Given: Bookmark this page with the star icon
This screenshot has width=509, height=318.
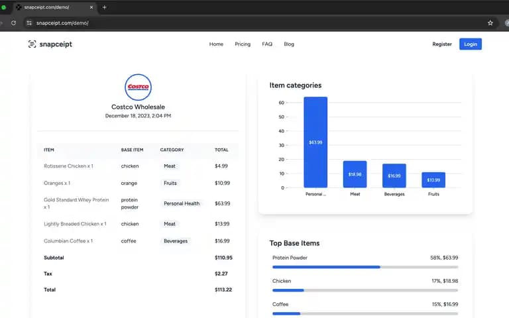Looking at the screenshot, I should coord(490,23).
